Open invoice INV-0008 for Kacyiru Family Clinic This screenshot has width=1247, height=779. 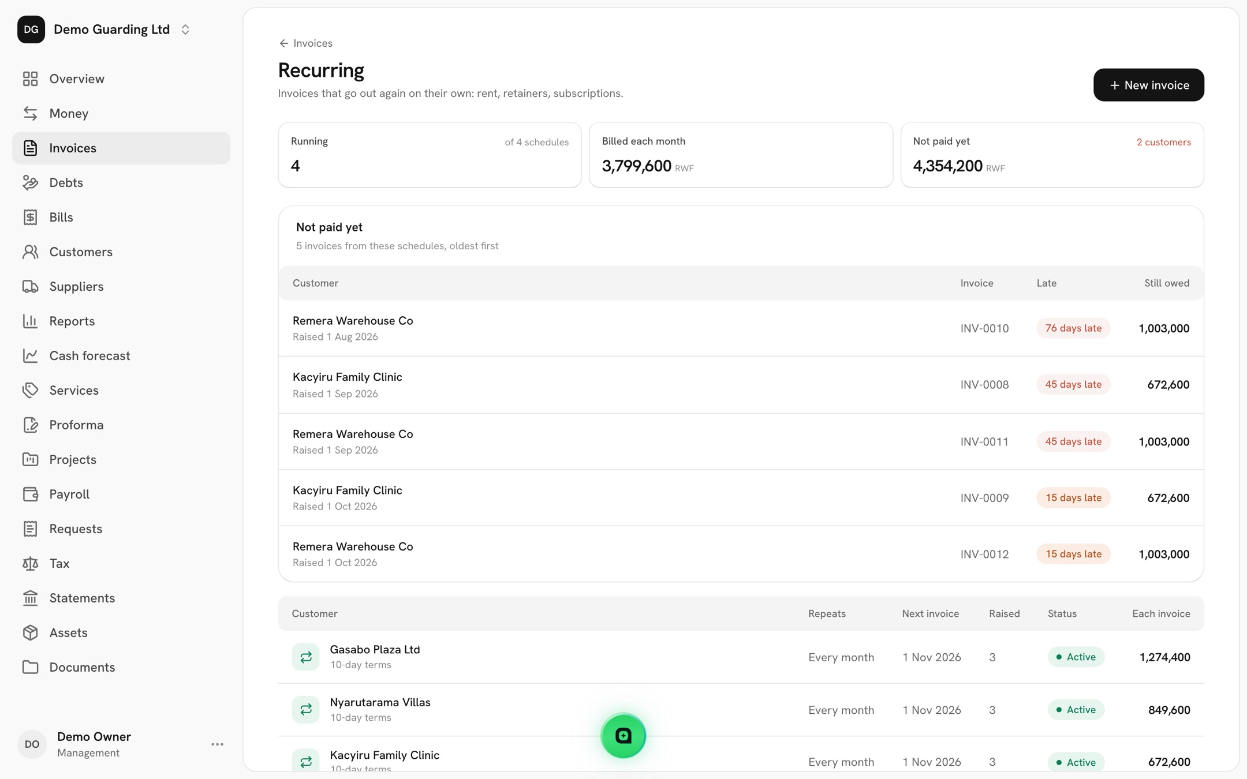tap(741, 385)
